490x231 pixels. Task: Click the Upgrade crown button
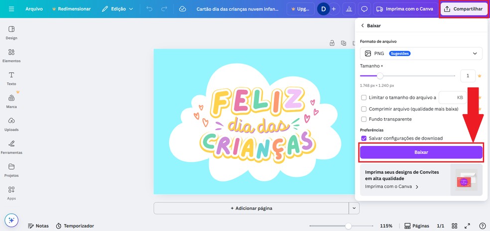(x=300, y=9)
